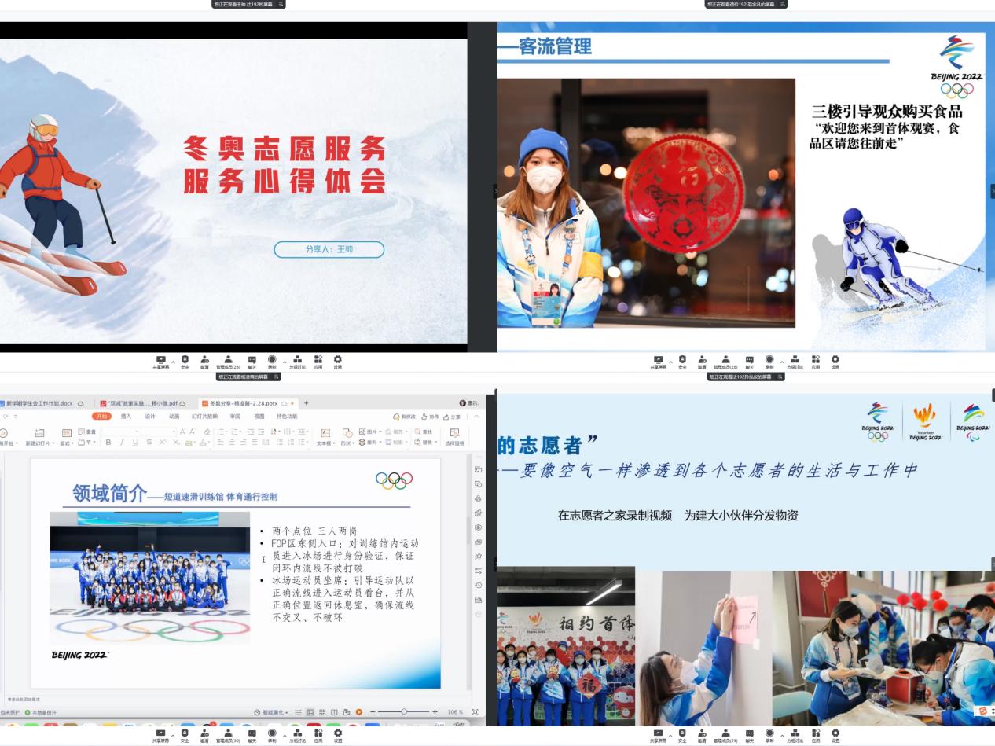
Task: Switch to 新学期学生会工作计划.docx document tab
Action: pyautogui.click(x=39, y=403)
